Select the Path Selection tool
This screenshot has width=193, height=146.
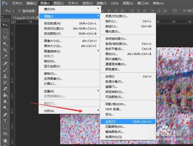tap(5, 127)
